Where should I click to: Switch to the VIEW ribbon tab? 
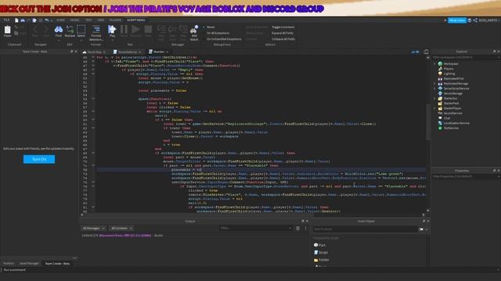tap(101, 20)
